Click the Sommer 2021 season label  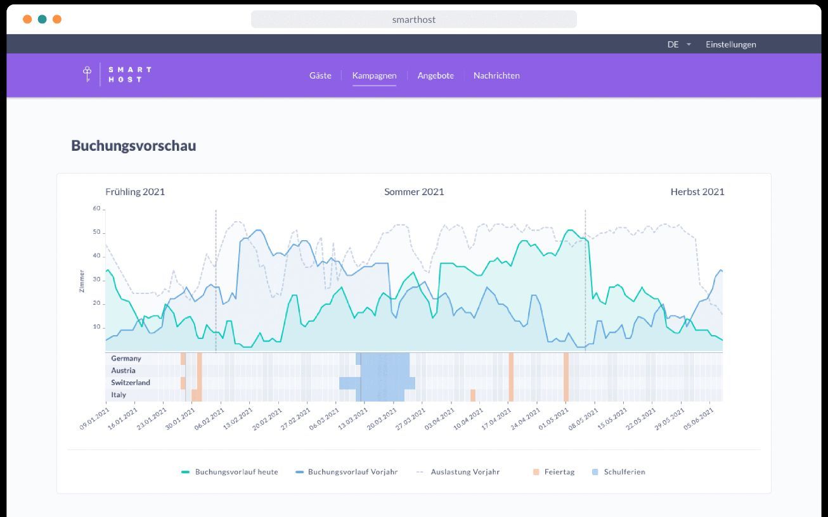pos(414,191)
